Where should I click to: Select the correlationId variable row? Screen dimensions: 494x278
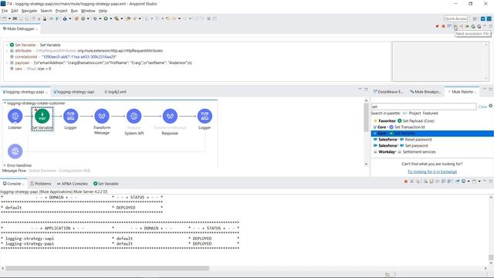pyautogui.click(x=63, y=56)
